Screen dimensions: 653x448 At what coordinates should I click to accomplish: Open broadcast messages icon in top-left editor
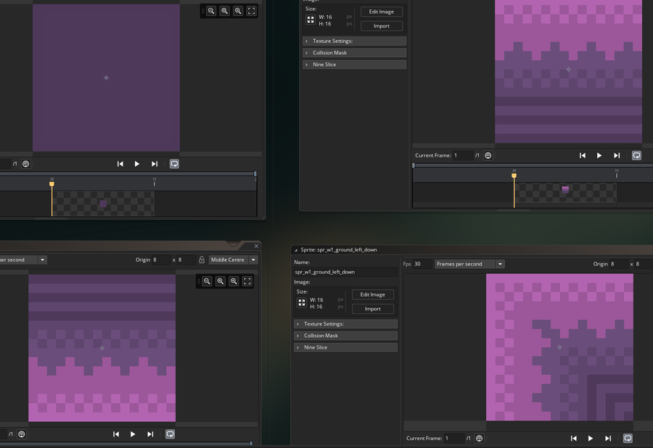[26, 164]
